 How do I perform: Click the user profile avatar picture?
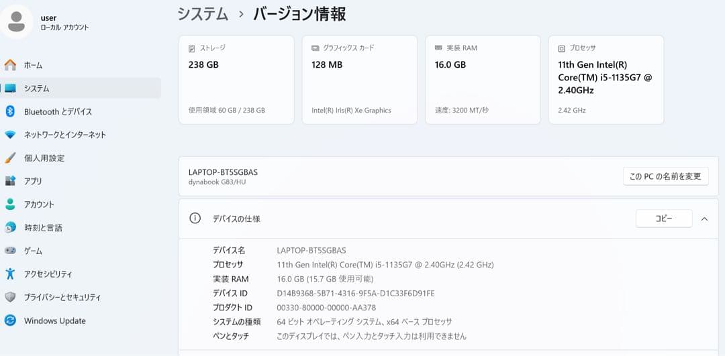17,21
